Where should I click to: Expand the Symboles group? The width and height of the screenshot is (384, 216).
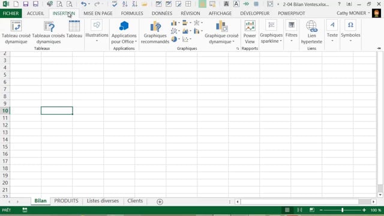(x=350, y=32)
